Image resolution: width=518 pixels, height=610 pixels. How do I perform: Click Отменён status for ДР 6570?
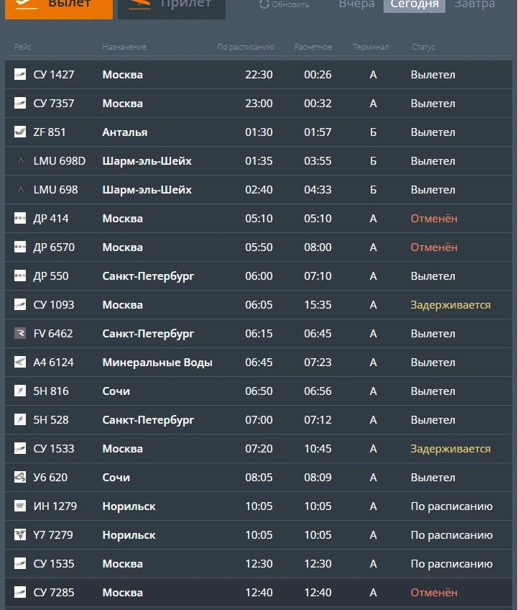coord(434,247)
